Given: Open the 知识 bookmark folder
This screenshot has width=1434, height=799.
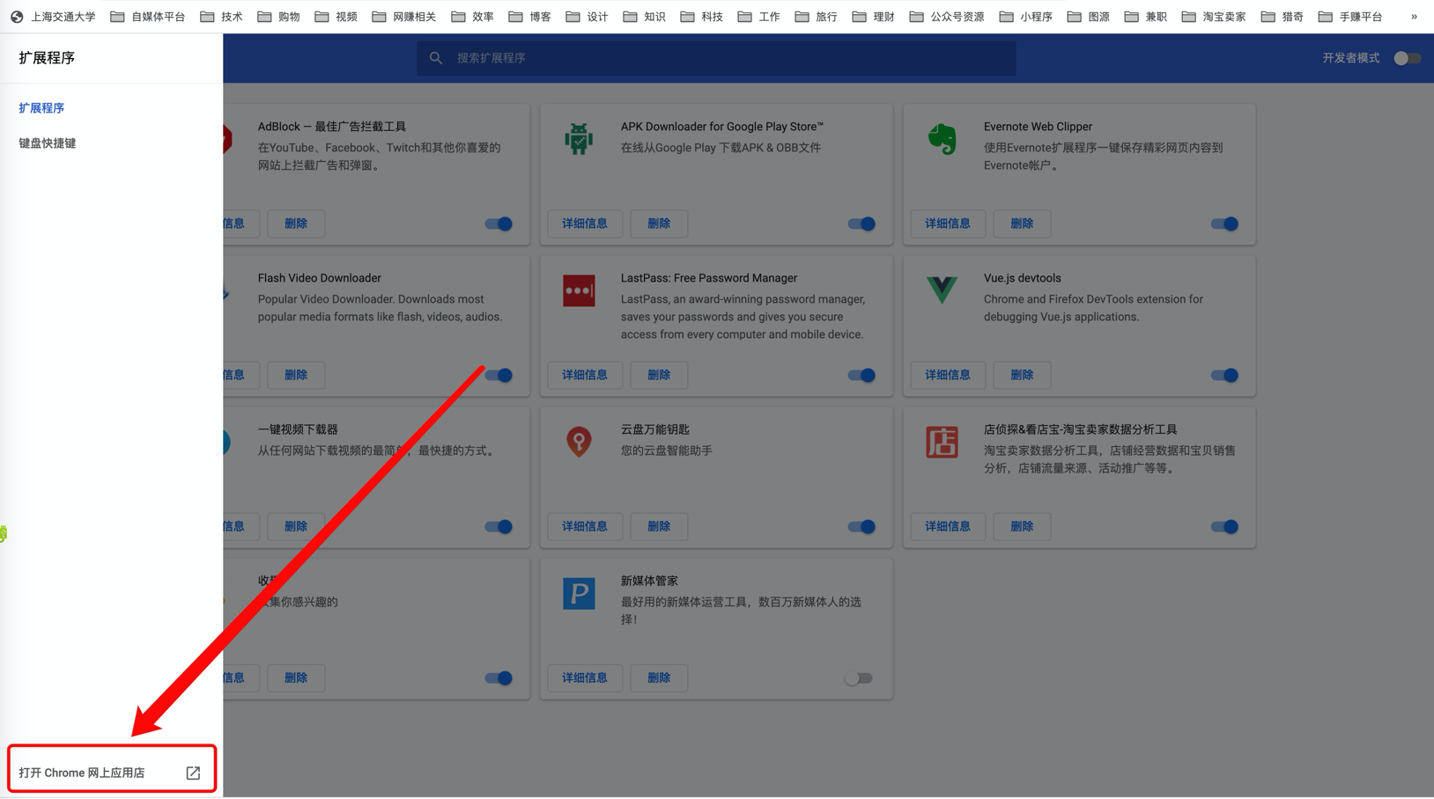Looking at the screenshot, I should pyautogui.click(x=644, y=17).
